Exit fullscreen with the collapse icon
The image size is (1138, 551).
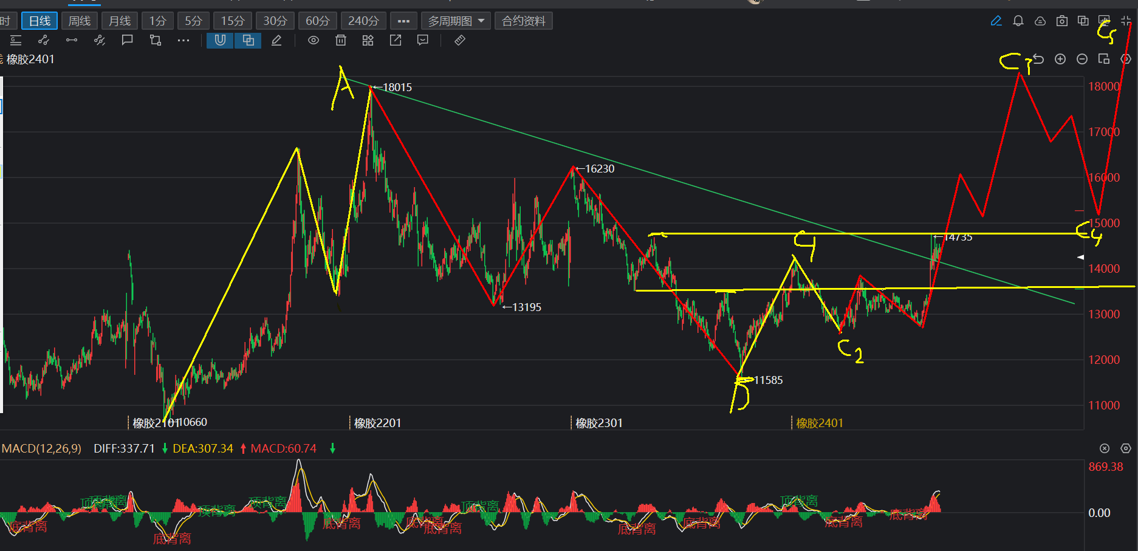tap(1126, 21)
